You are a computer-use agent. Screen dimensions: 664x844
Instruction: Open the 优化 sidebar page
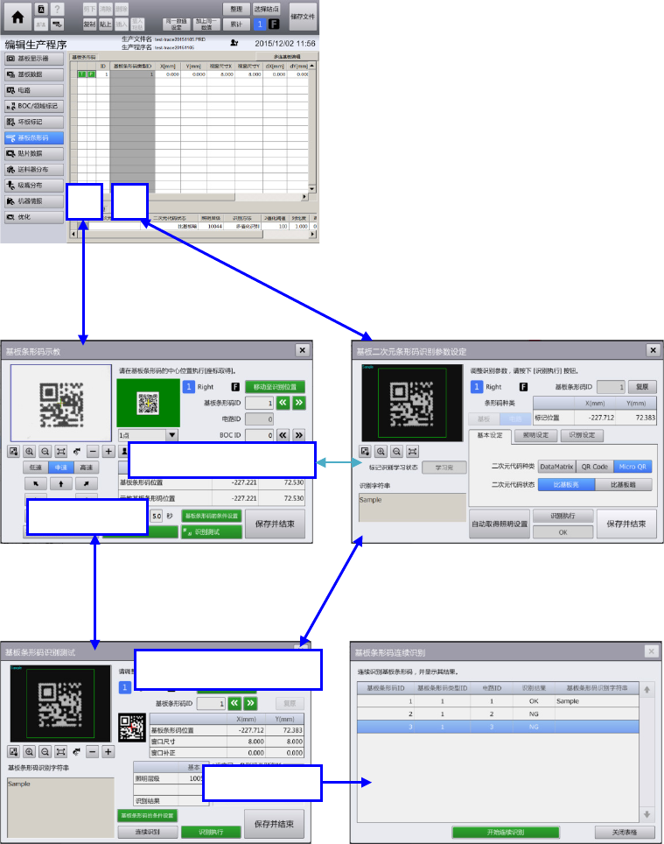tap(34, 217)
